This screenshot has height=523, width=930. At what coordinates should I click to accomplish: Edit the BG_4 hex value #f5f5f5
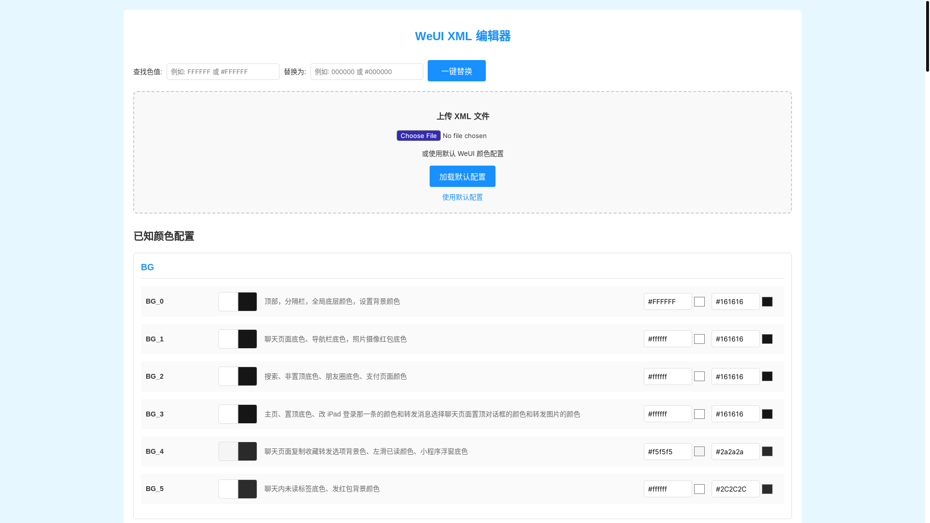(668, 451)
